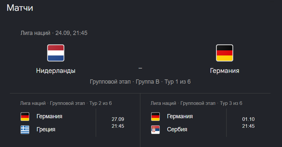Select Германия text in the Тур 2 card
Screen dimensions: 282x147
49,116
